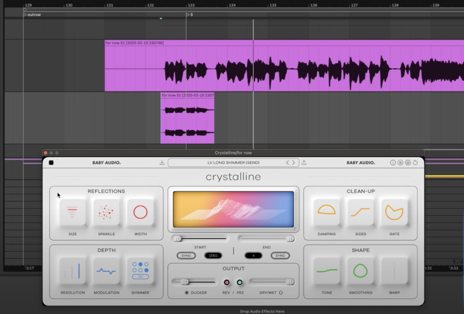Toggle the FRZ freeze button
Screen dimensions: 464x314
(x=240, y=282)
